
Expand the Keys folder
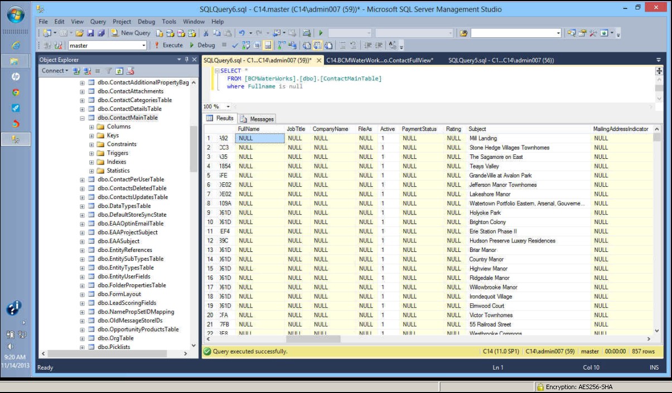[91, 135]
